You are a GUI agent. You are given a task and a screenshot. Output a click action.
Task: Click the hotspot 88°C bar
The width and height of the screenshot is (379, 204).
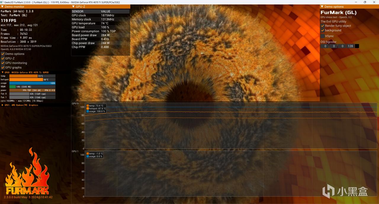pyautogui.click(x=32, y=80)
